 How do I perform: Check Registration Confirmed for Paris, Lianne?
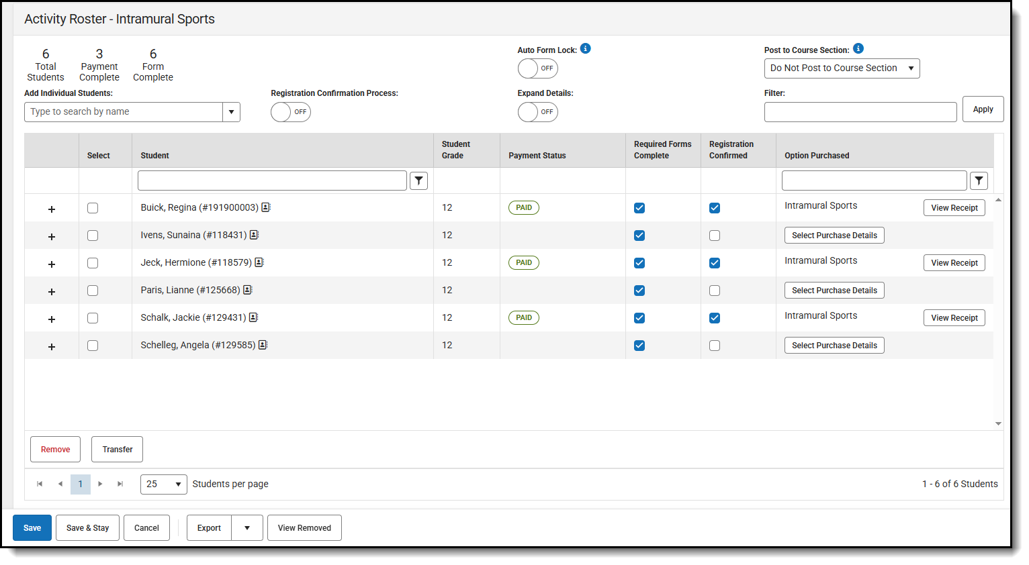715,291
